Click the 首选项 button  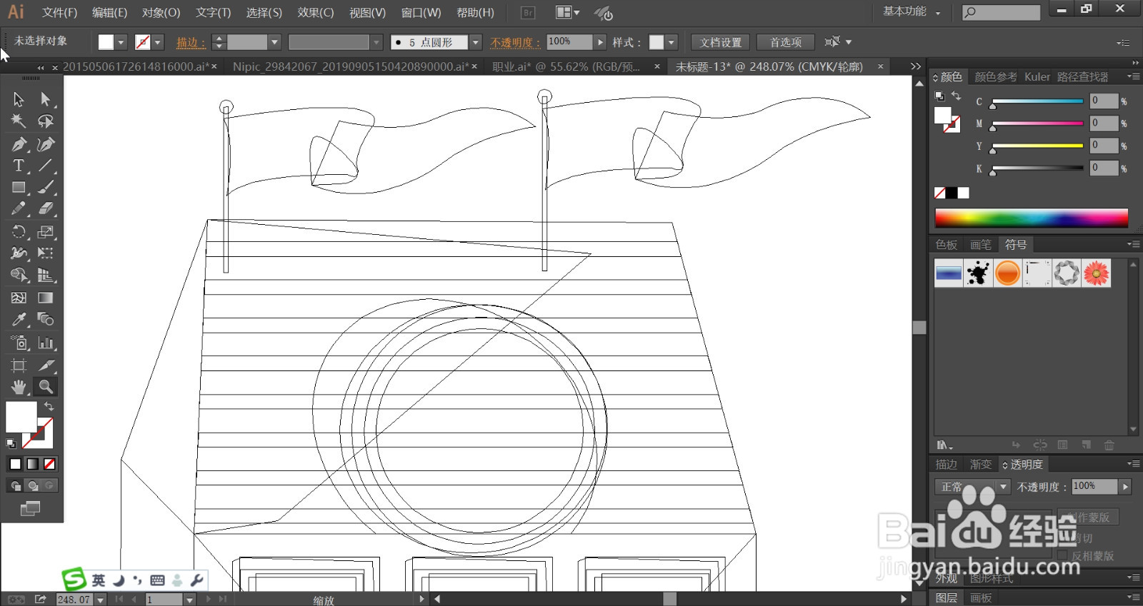pos(785,42)
